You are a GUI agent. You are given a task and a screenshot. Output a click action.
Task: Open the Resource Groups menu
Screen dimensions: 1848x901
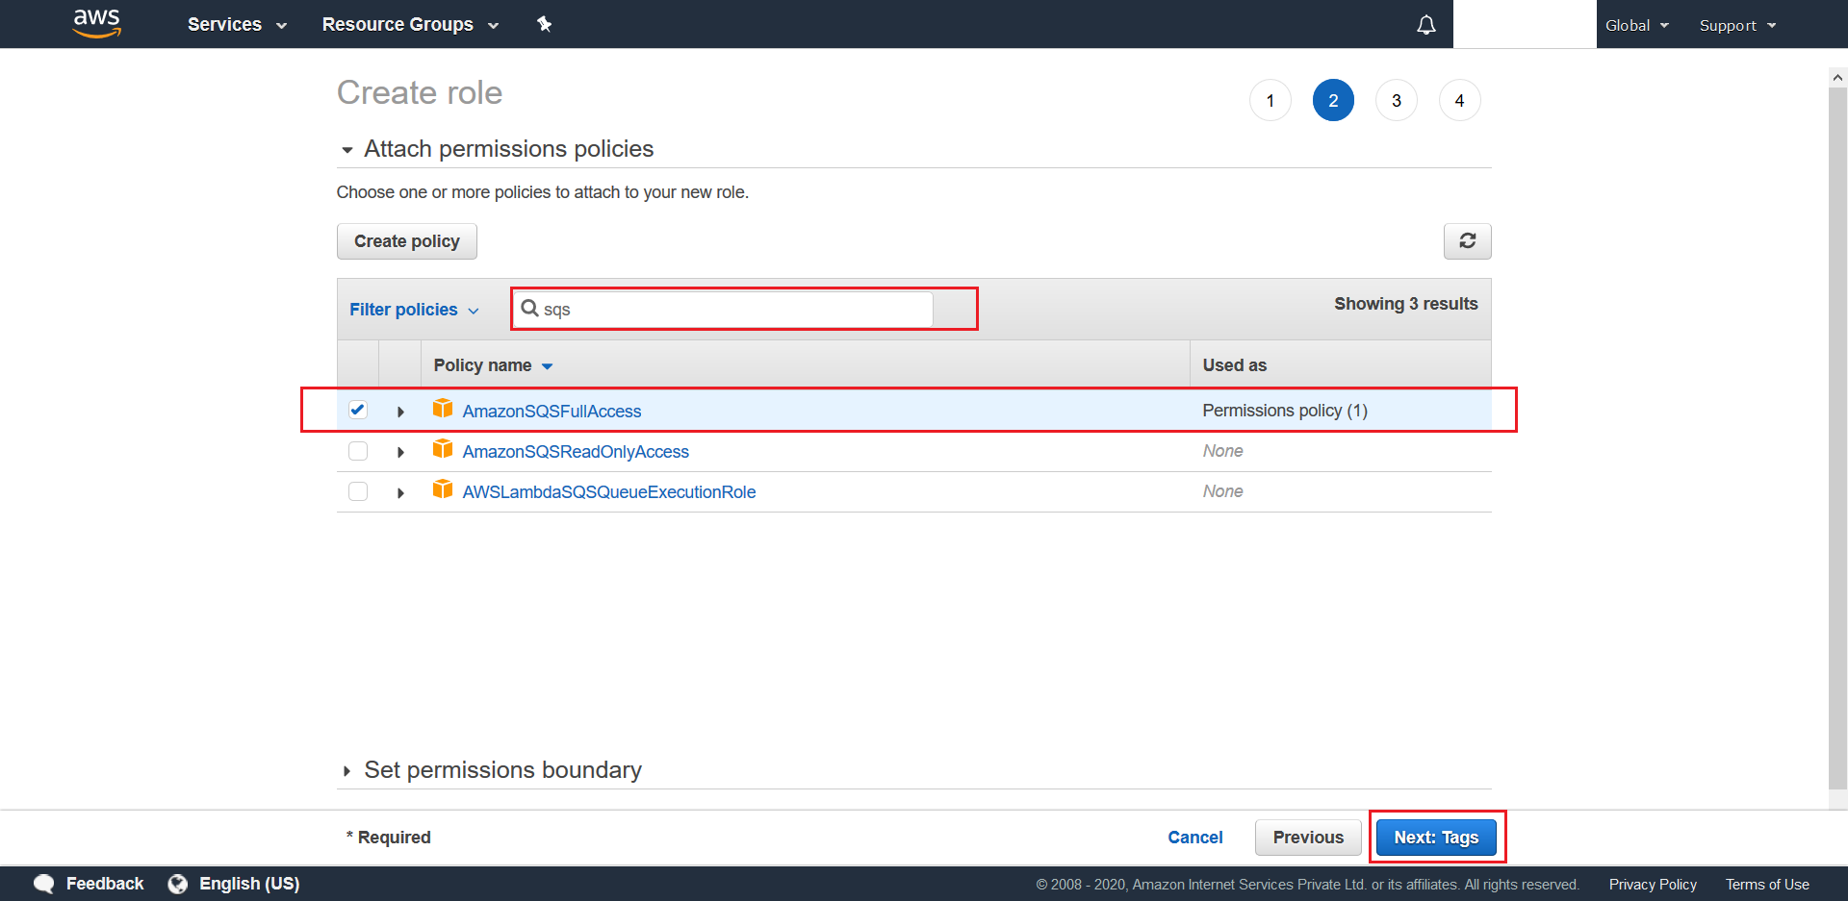click(410, 24)
